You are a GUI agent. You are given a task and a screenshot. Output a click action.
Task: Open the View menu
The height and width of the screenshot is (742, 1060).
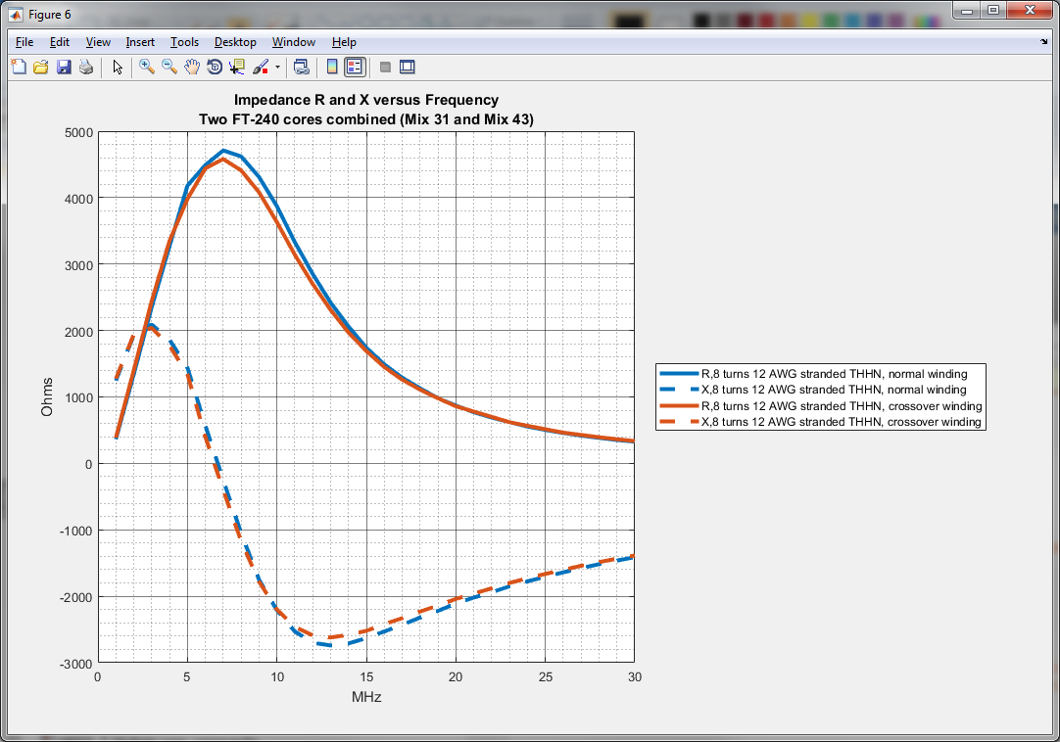click(98, 42)
